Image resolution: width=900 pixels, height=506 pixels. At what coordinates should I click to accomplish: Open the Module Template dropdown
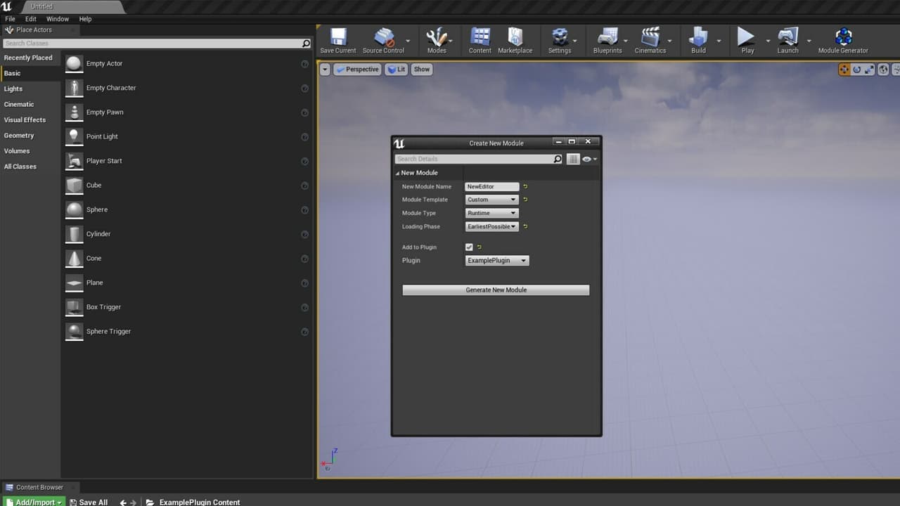pos(491,200)
